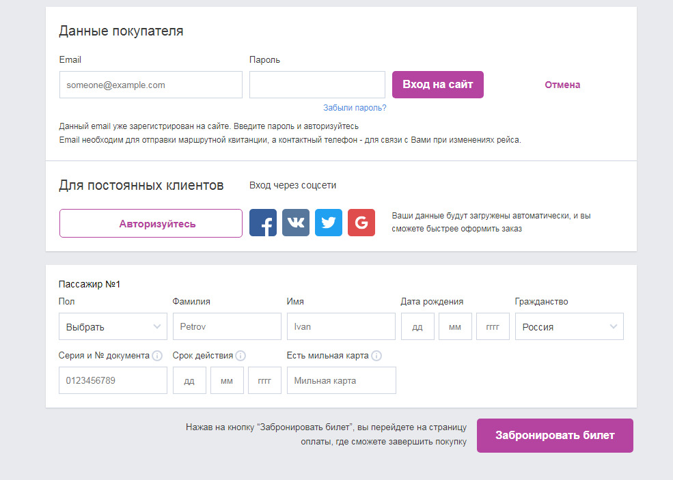This screenshot has width=673, height=480.
Task: Focus the Email input field
Action: pyautogui.click(x=150, y=85)
